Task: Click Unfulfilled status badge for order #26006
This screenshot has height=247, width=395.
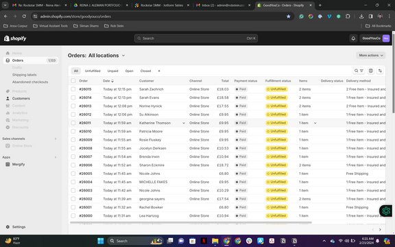Action: pos(276,165)
